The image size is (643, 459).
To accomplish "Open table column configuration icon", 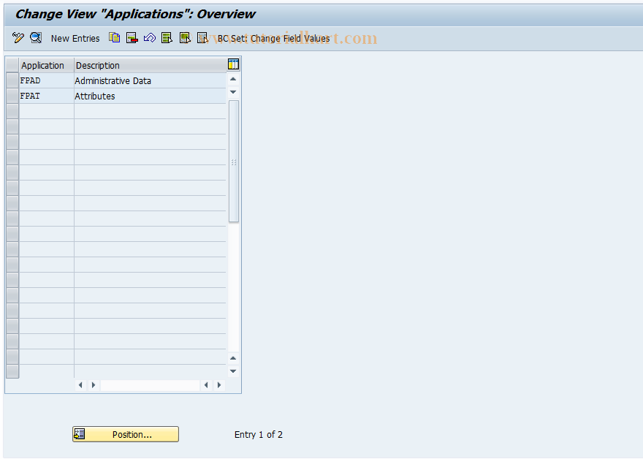I will pyautogui.click(x=233, y=64).
